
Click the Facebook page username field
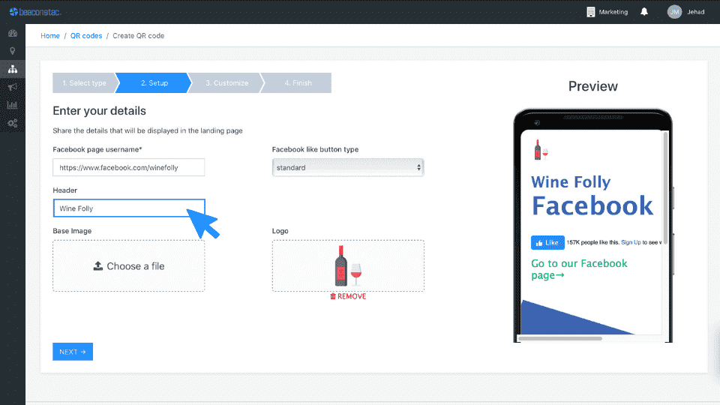[128, 167]
